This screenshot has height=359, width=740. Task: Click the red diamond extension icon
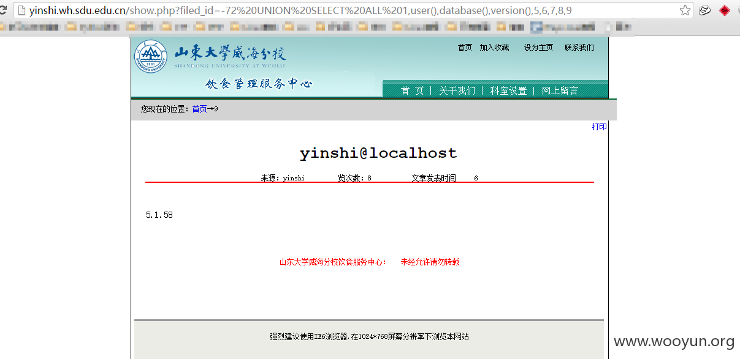click(x=724, y=10)
